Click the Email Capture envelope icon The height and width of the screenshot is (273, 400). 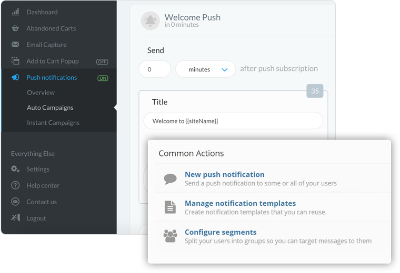tap(15, 45)
